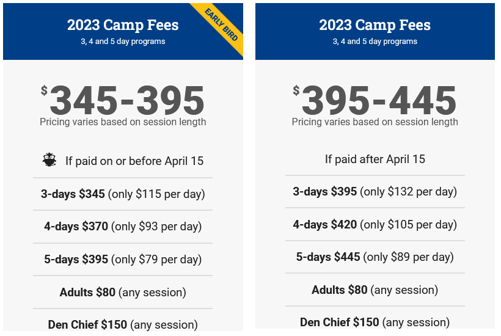
Task: Click "If paid on or before April 15"
Action: click(x=134, y=161)
